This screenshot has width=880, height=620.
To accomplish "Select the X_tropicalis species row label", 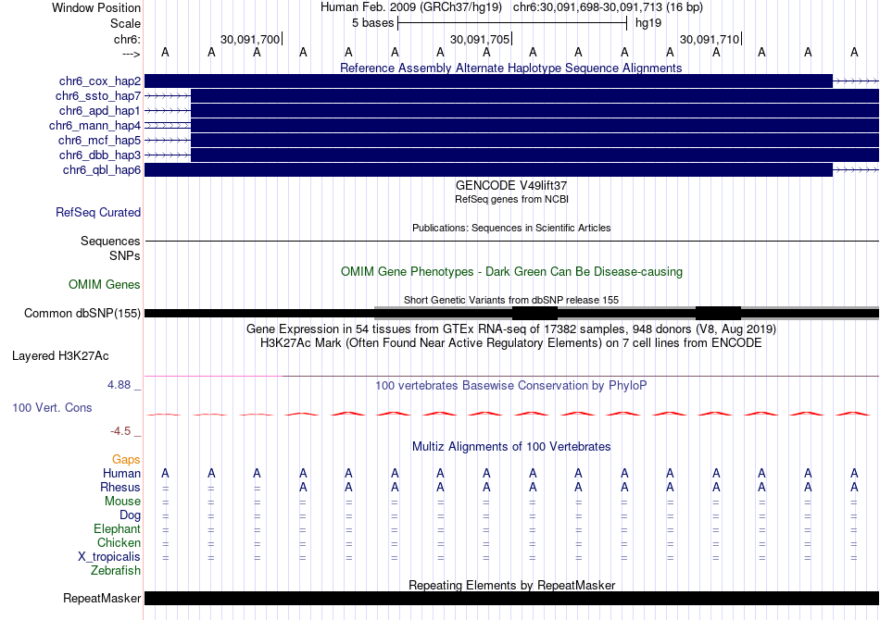I will point(109,557).
